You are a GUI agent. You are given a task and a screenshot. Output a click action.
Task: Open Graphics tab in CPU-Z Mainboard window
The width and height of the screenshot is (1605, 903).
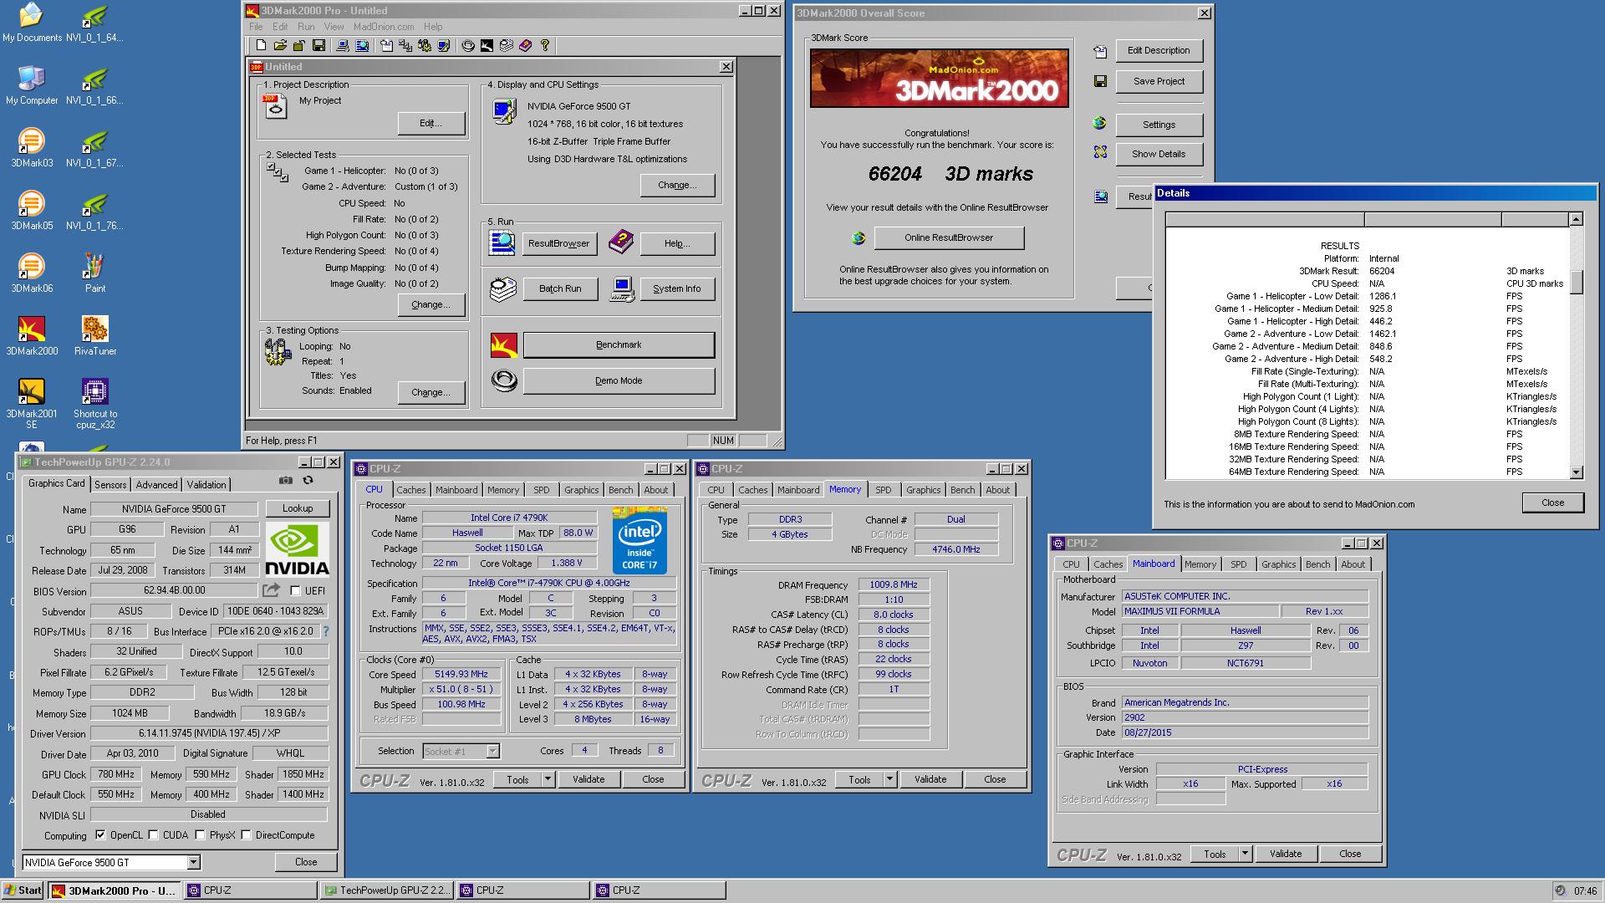tap(1278, 564)
